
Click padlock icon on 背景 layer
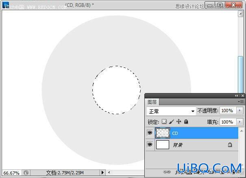tap(230, 145)
